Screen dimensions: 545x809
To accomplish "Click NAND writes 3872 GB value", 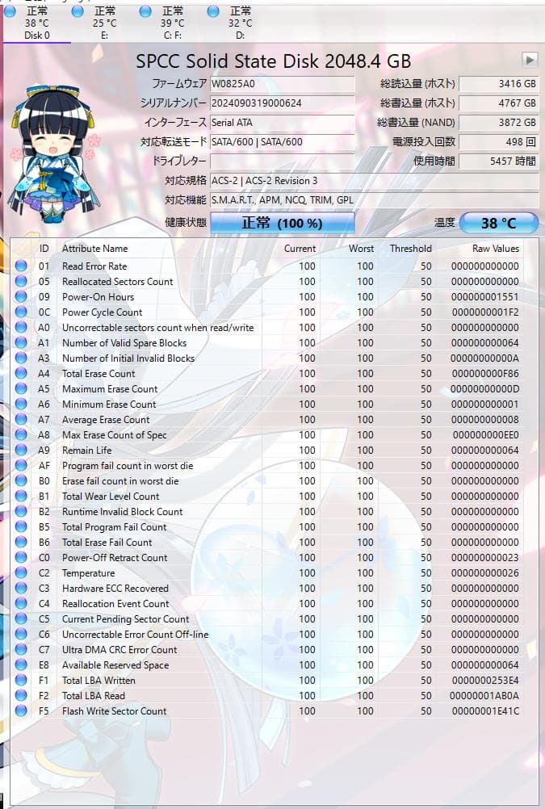I will pyautogui.click(x=498, y=122).
